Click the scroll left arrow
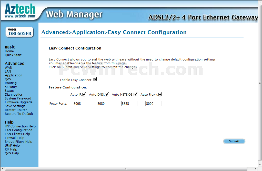Screen dimensions: 262x171 [x=2, y=169]
